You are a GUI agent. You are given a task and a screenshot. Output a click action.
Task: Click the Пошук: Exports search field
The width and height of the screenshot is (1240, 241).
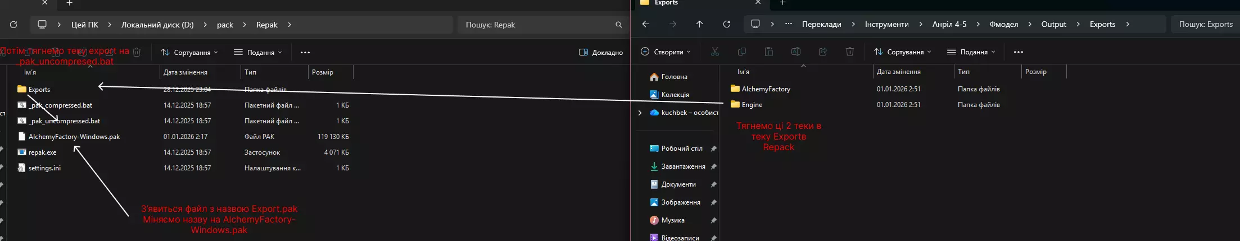click(1205, 24)
